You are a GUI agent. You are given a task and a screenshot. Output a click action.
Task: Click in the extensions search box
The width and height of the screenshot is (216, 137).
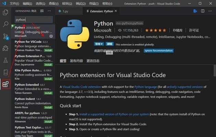point(34,20)
